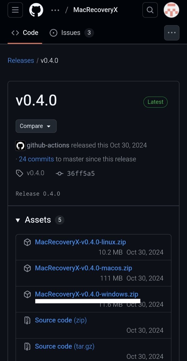
Task: Click the Source code (tar.gz) file icon
Action: pyautogui.click(x=27, y=347)
